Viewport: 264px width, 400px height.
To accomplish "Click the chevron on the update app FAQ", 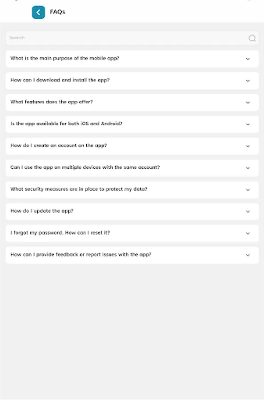I will point(248,211).
